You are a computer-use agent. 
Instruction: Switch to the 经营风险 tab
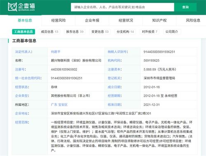pos(59,21)
